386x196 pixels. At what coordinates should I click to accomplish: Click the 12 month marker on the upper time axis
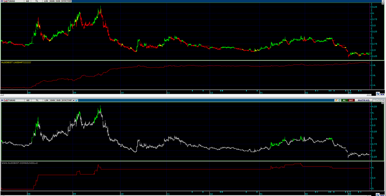[x=211, y=93]
